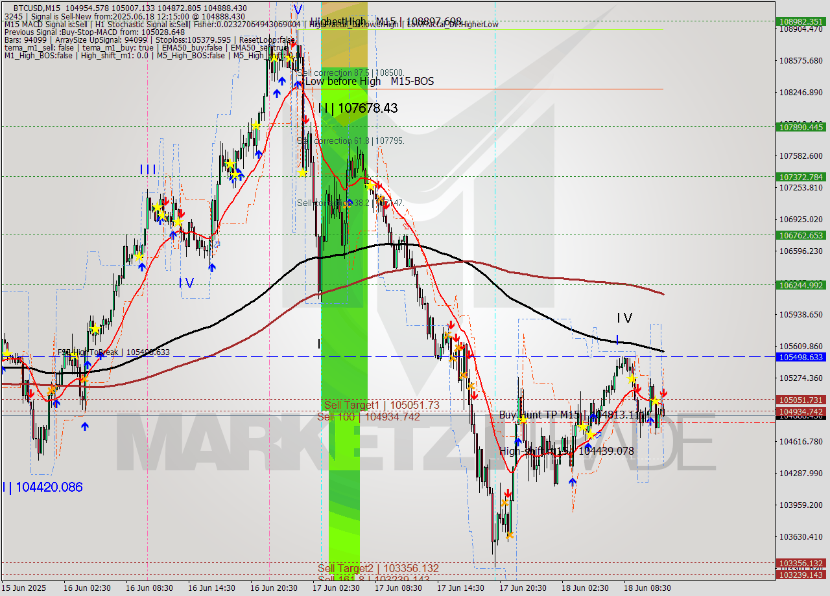
Task: Select the 17 Jun 02:30 timeline label
Action: tap(337, 588)
